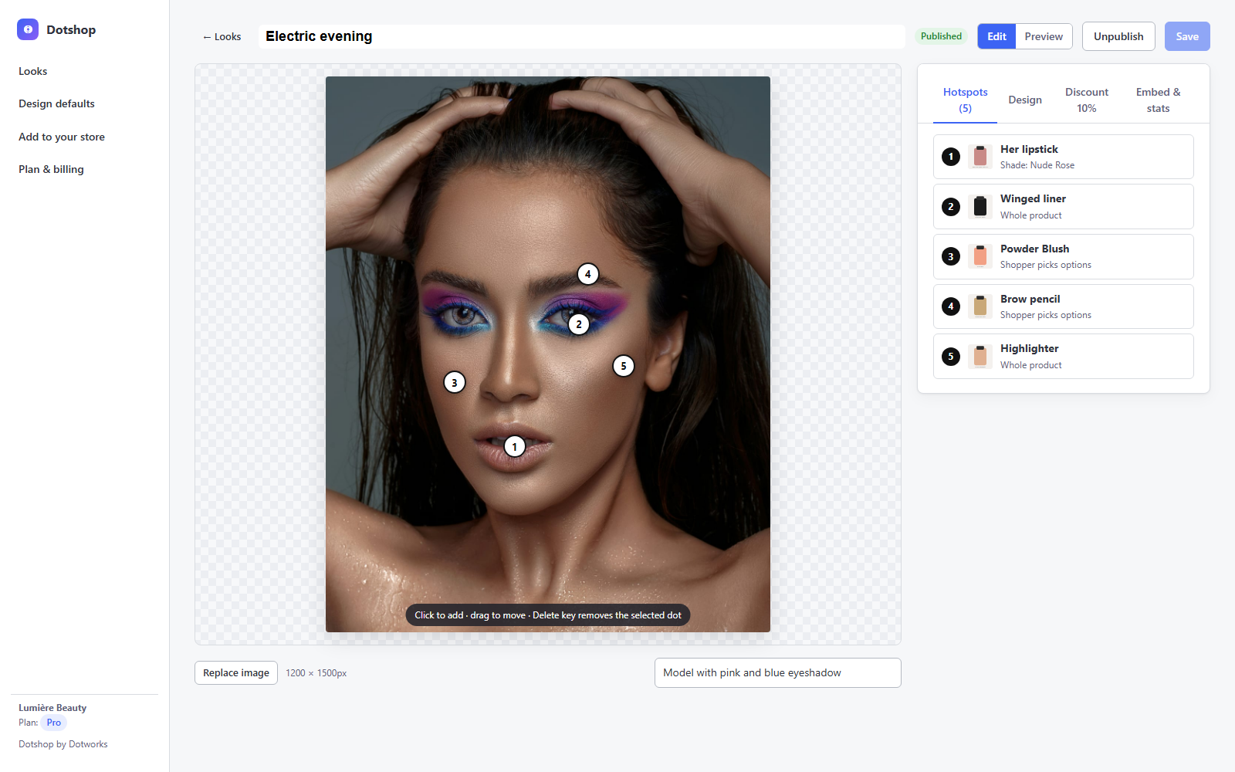Click the Highlighter product thumbnail
Viewport: 1235px width, 772px height.
[x=980, y=357]
